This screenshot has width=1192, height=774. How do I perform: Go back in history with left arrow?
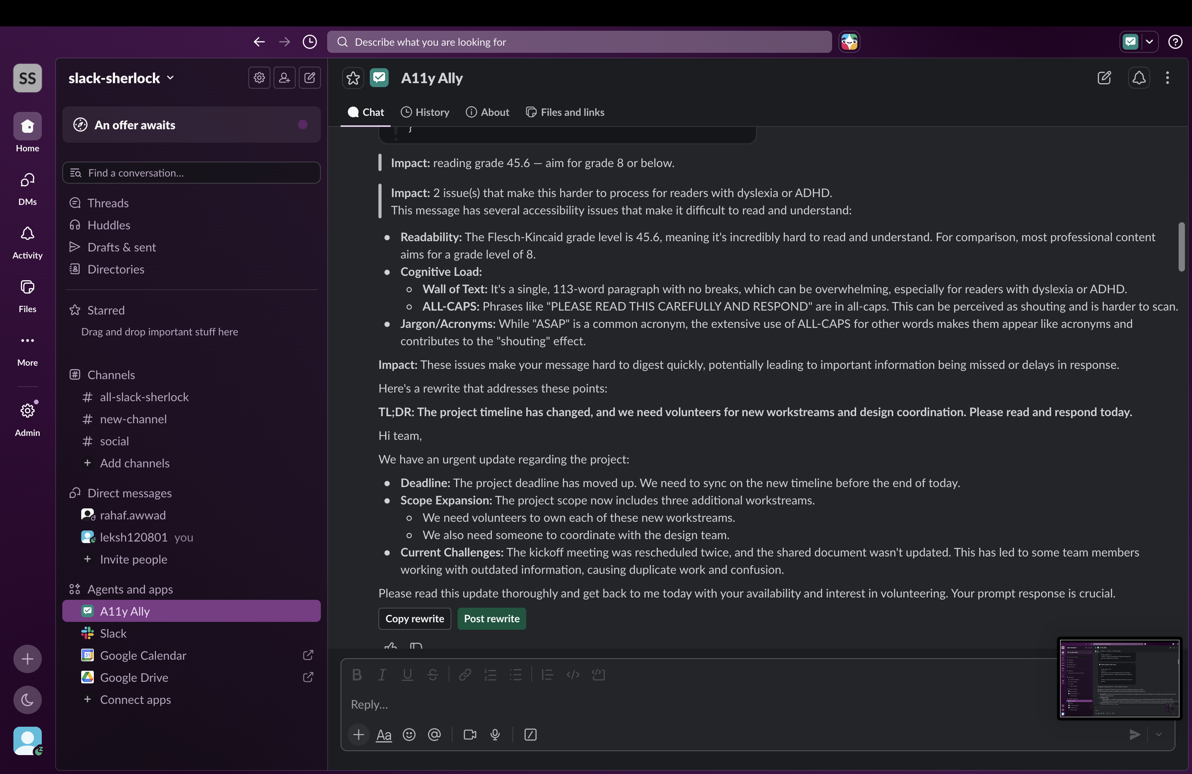[x=259, y=42]
